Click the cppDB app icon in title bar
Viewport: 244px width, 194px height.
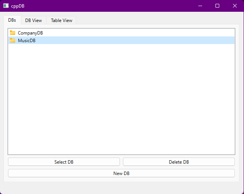pyautogui.click(x=6, y=6)
